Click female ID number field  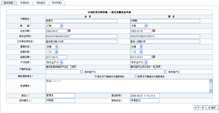(82, 36)
